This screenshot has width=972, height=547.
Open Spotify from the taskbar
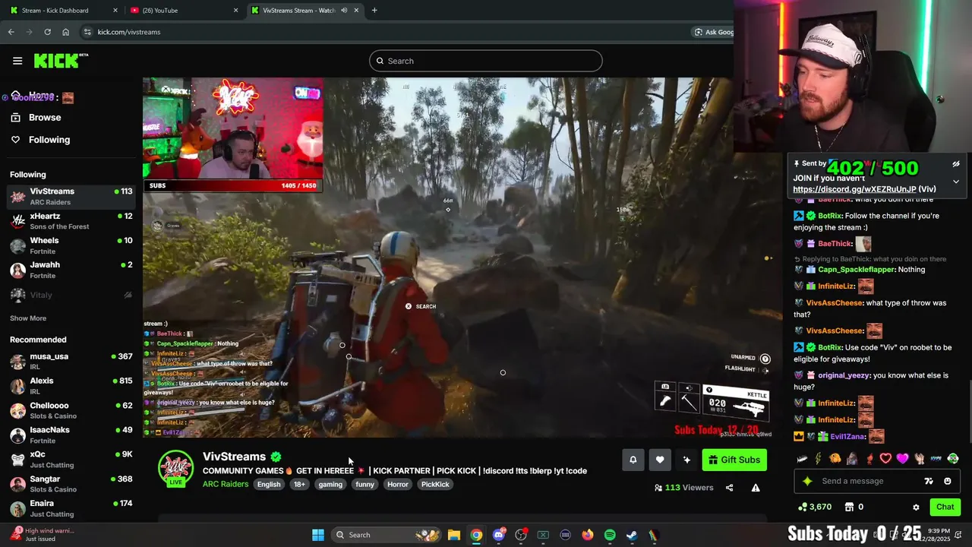click(x=610, y=535)
